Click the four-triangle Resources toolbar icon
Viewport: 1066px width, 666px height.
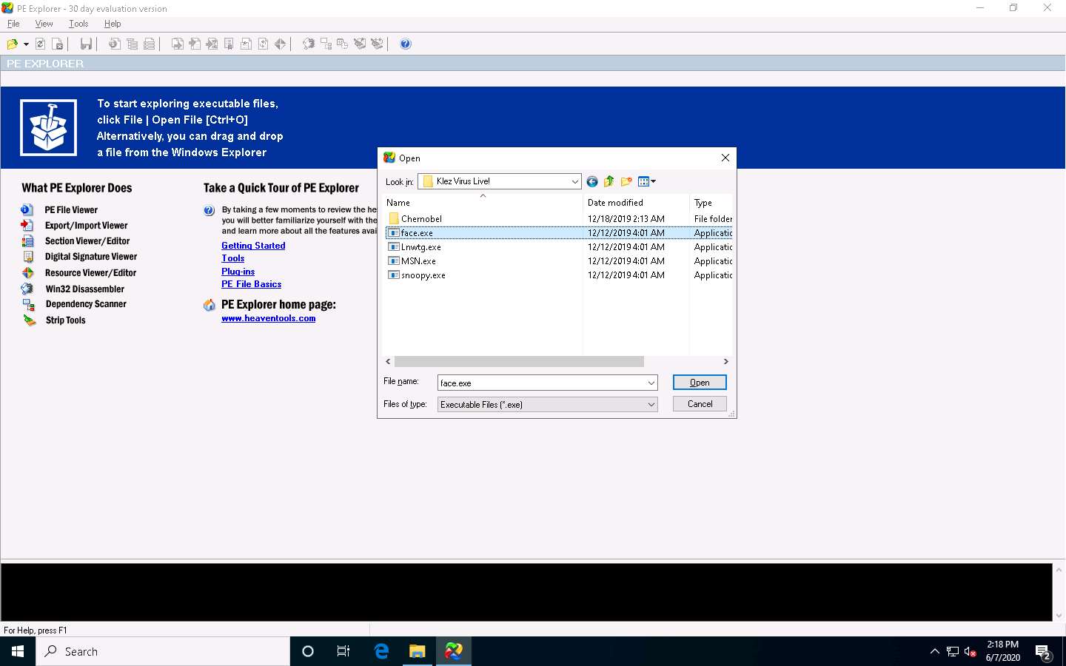point(280,44)
